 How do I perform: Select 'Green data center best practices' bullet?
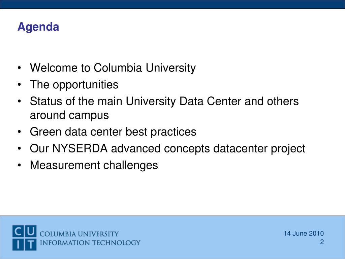[x=113, y=132]
